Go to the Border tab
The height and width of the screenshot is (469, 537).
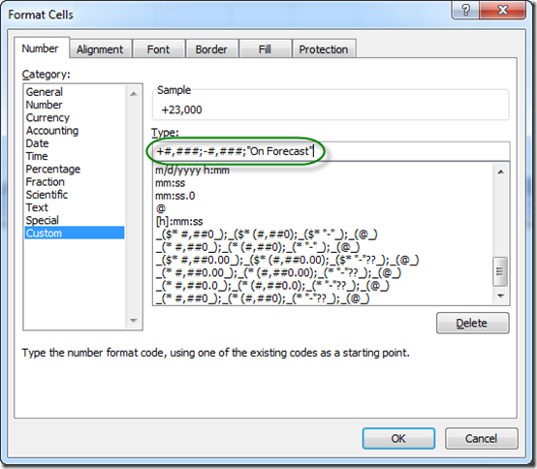(211, 49)
